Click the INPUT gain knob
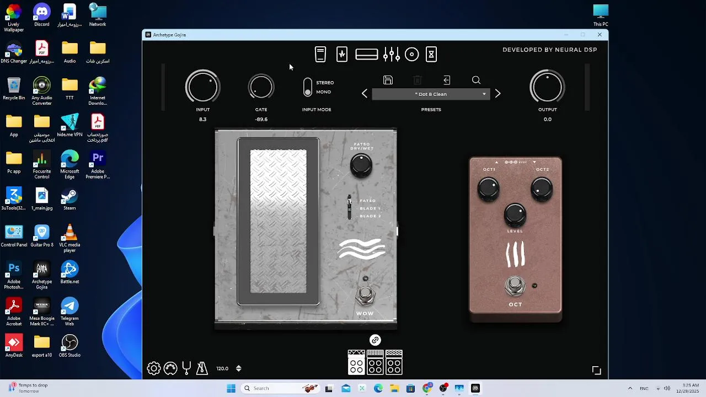This screenshot has width=706, height=397. pyautogui.click(x=202, y=87)
